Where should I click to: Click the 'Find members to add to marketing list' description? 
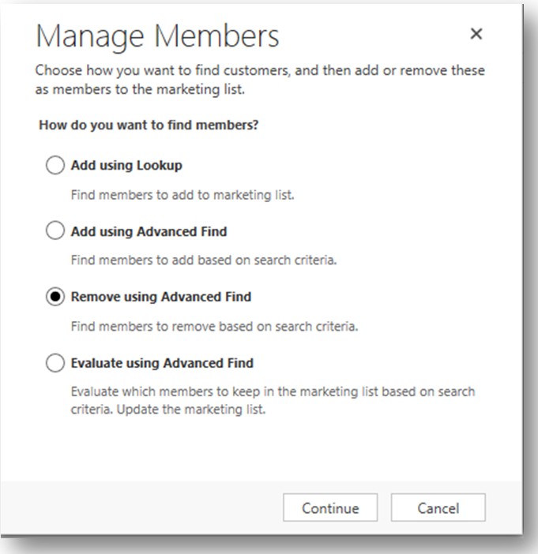[182, 194]
